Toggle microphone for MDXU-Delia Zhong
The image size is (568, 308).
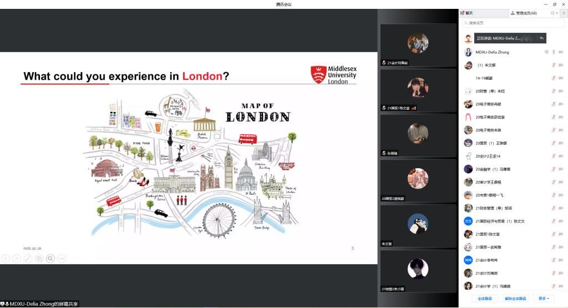pyautogui.click(x=554, y=52)
